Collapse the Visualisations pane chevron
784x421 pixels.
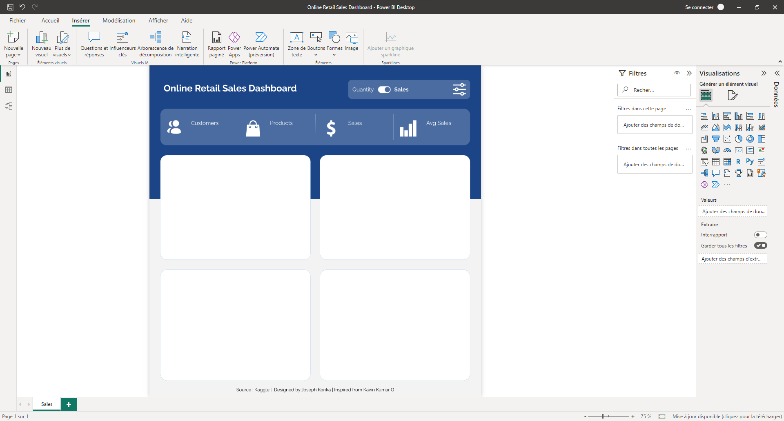click(764, 73)
